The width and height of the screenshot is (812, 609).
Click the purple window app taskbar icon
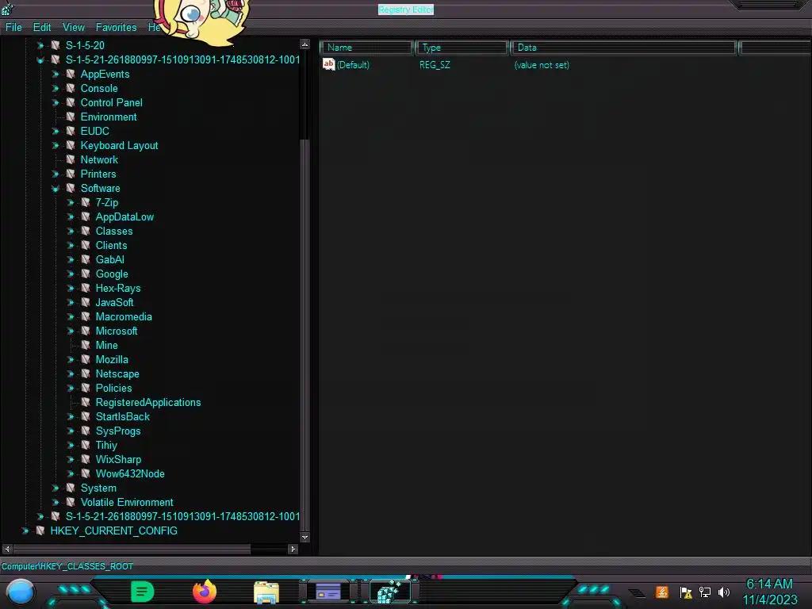[328, 592]
